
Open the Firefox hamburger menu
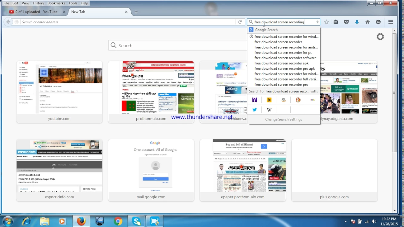pyautogui.click(x=391, y=22)
